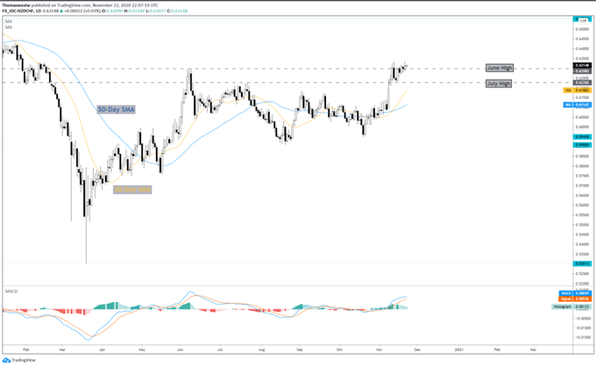596x366 pixels.
Task: Click 'Nov' on the time axis
Action: [379, 349]
